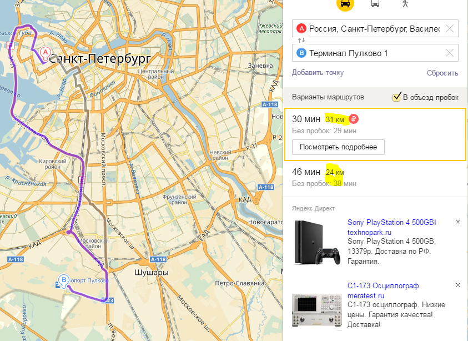This screenshot has width=468, height=341.
Task: Click Петро-Славянка label on map
Action: pos(240,283)
